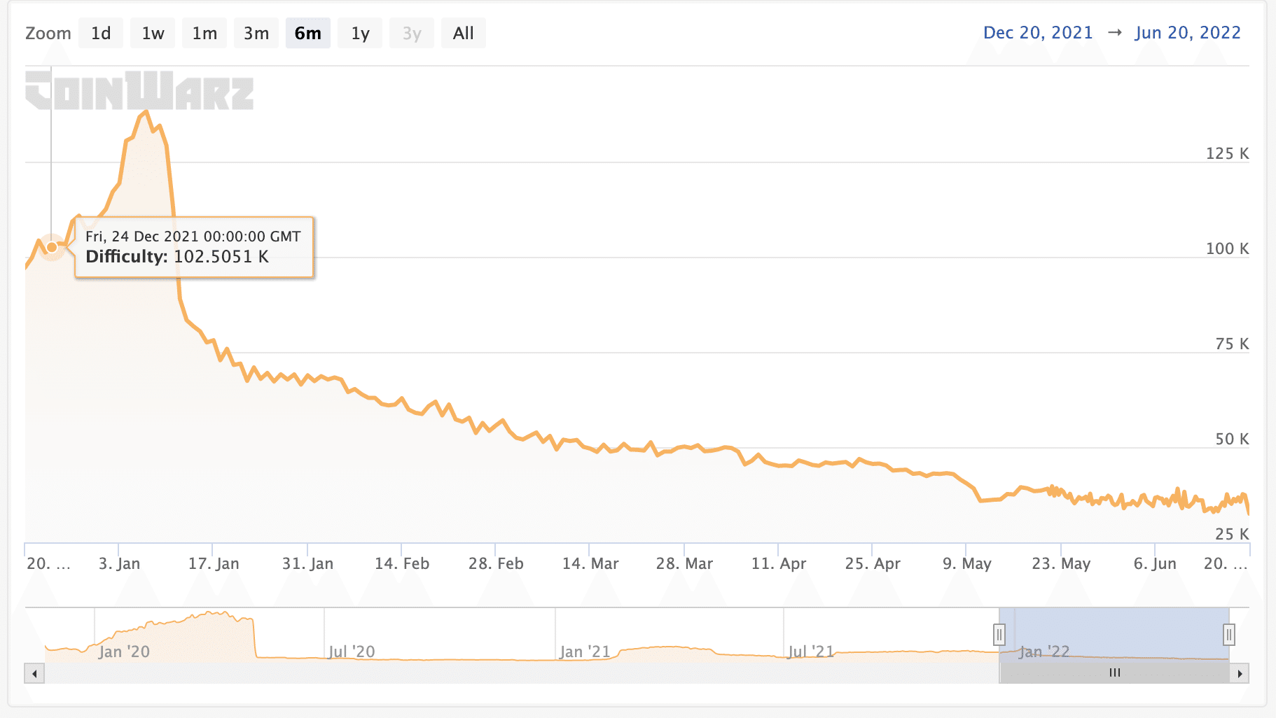The image size is (1276, 718).
Task: Click the left navigator range handle
Action: tap(999, 635)
